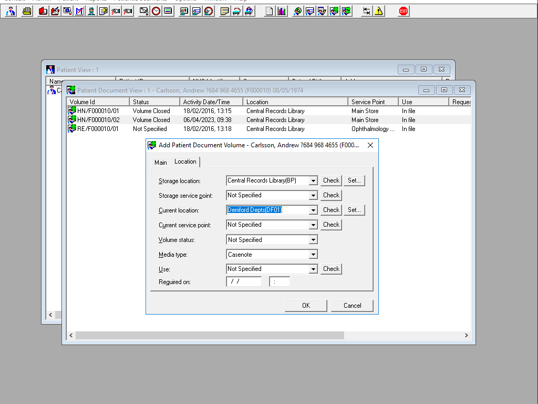
Task: Click the Service Point column header
Action: click(x=374, y=102)
